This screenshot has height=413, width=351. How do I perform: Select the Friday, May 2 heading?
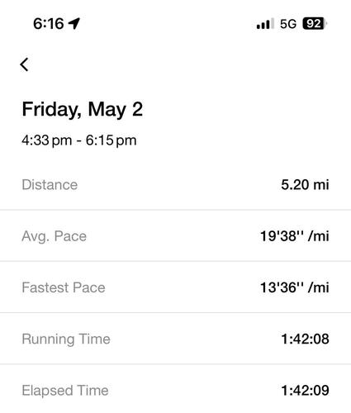click(83, 109)
